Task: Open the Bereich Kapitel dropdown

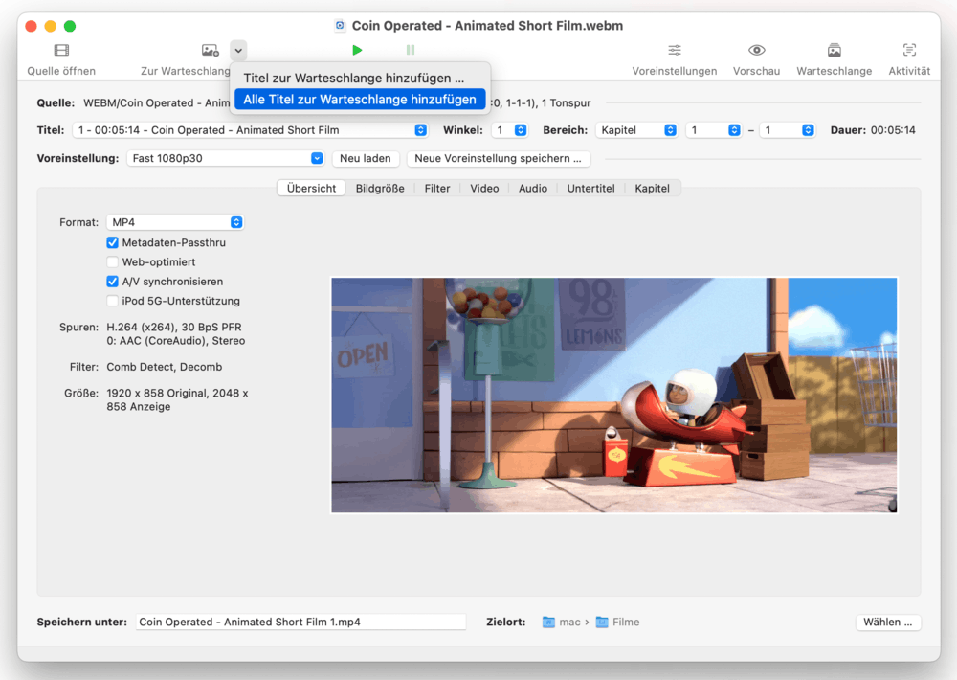Action: [636, 130]
